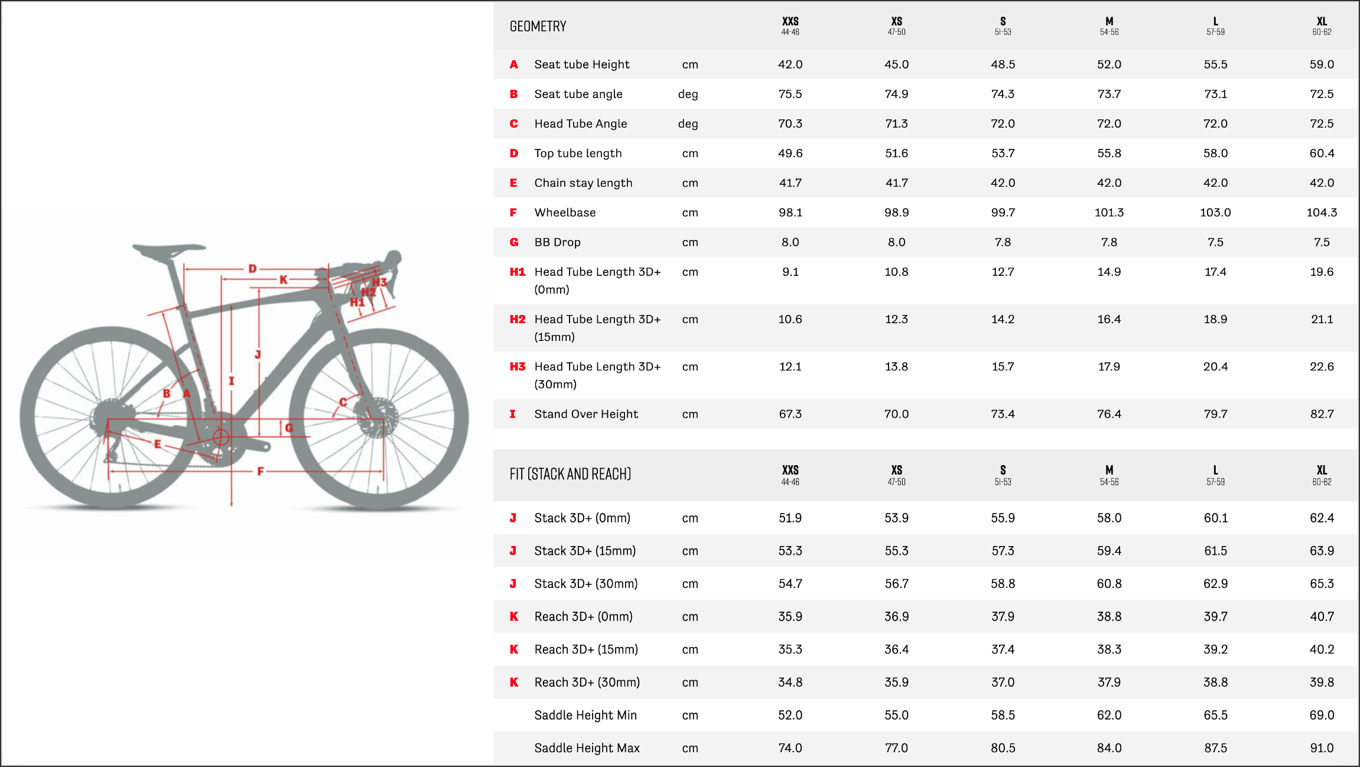Click the 104.3 Wheelbase value for XL
This screenshot has height=767, width=1360.
1322,213
